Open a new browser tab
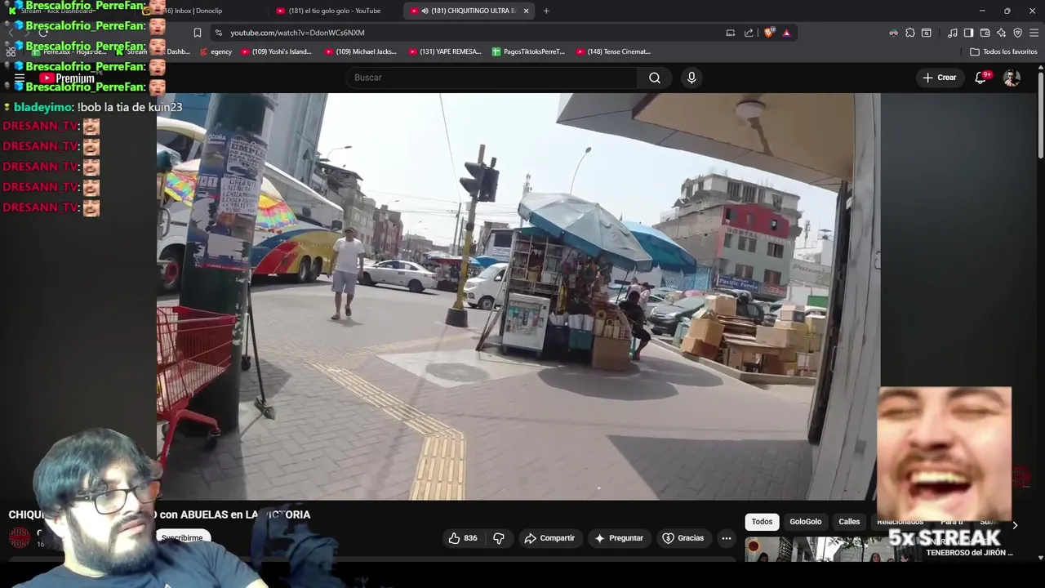 click(546, 11)
